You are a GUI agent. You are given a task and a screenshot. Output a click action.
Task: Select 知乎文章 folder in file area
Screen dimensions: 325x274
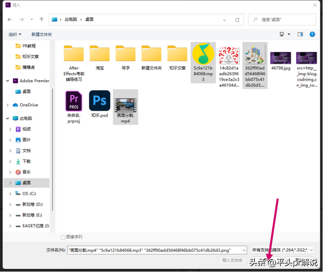coord(177,58)
